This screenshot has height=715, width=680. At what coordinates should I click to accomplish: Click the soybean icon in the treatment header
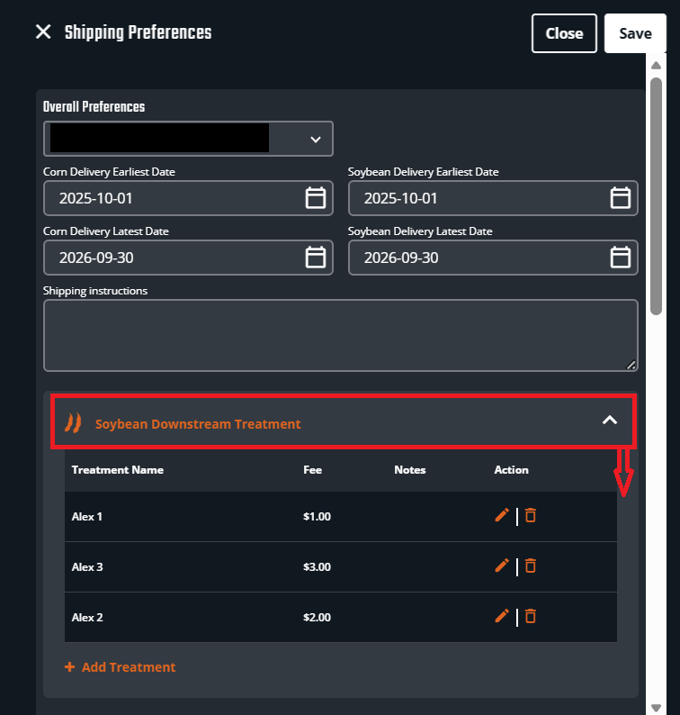[x=73, y=422]
